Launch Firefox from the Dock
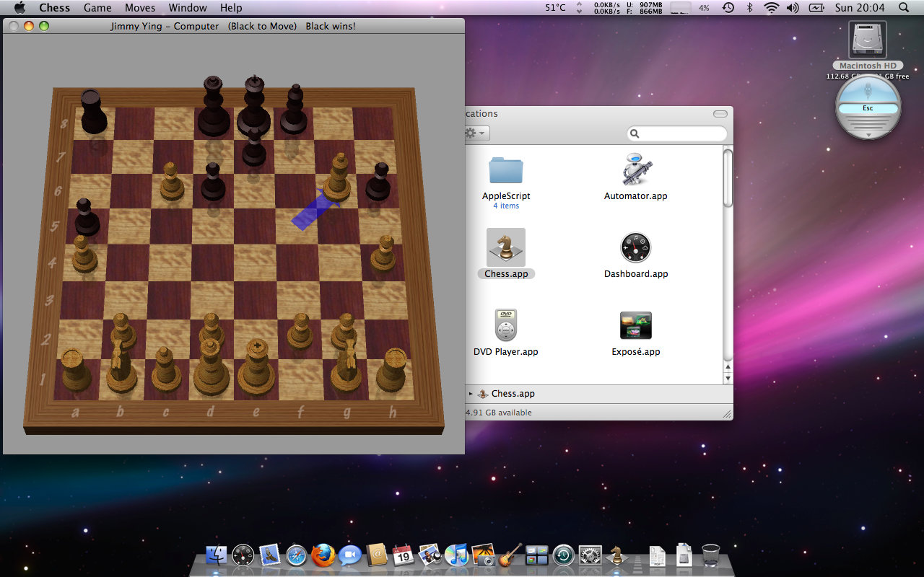Viewport: 924px width, 577px height. pyautogui.click(x=323, y=555)
